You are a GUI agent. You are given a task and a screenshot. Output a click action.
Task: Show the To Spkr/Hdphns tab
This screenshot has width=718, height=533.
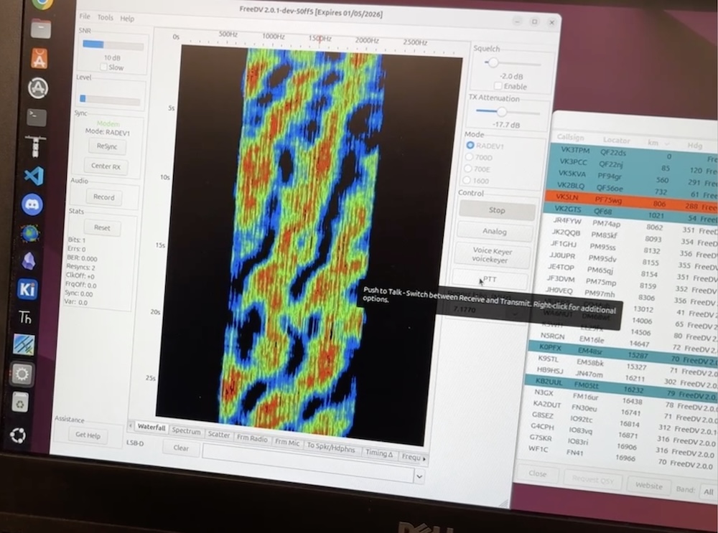(330, 448)
